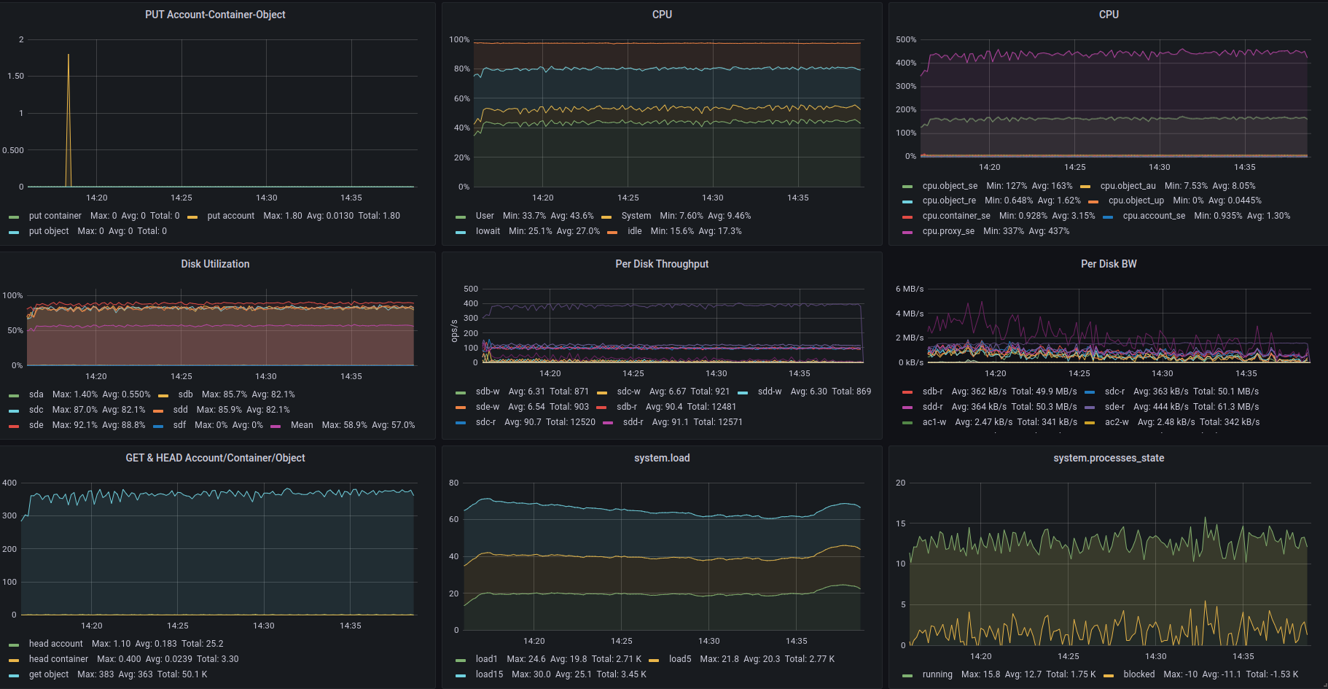
Task: Open the PUT Account-Container-Object panel title menu
Action: tap(215, 15)
